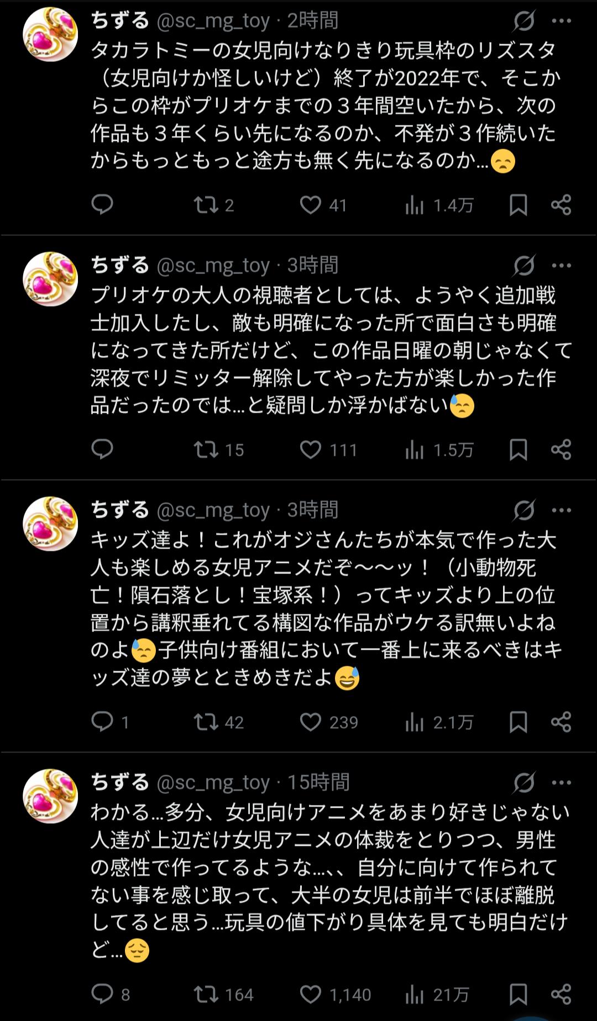Open ちずる profile from third tweet avatar
This screenshot has width=597, height=1021.
50,524
